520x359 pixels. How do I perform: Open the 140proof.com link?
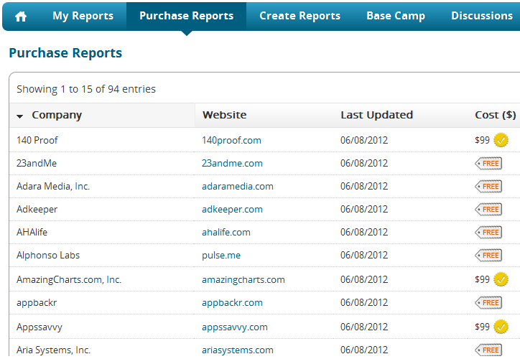[x=231, y=140]
